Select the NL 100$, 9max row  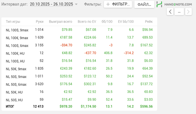coord(17,30)
